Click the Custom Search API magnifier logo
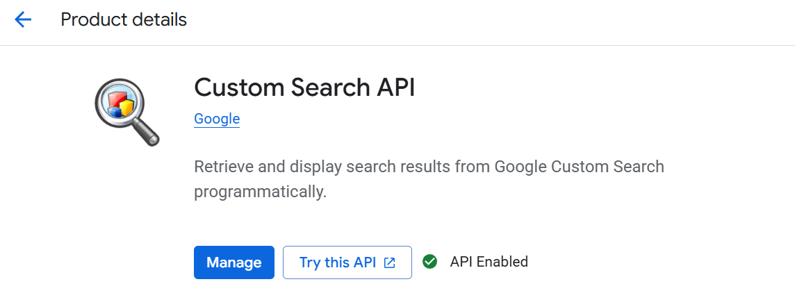Screen dimensions: 795x284 click(126, 110)
